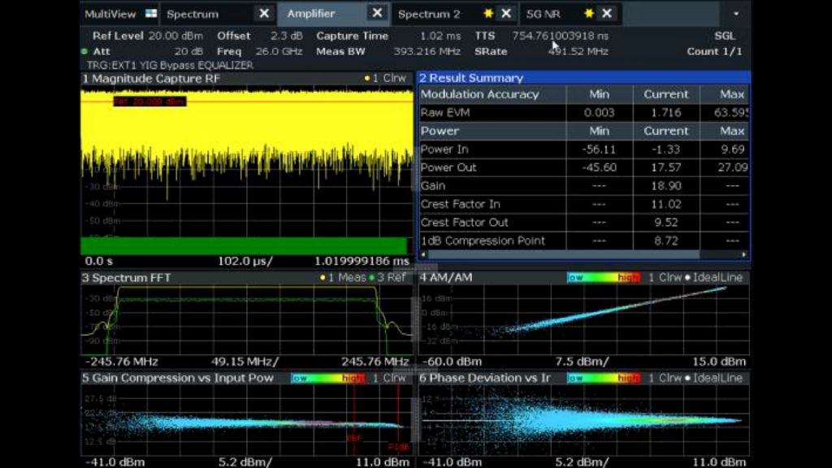The width and height of the screenshot is (832, 468).
Task: Click the Gain Compression color scale bar
Action: (328, 379)
